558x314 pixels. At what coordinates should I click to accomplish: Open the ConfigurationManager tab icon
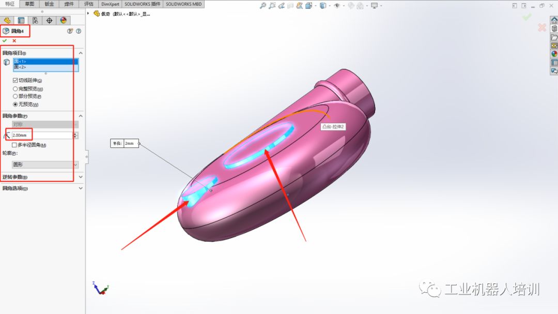[x=35, y=20]
